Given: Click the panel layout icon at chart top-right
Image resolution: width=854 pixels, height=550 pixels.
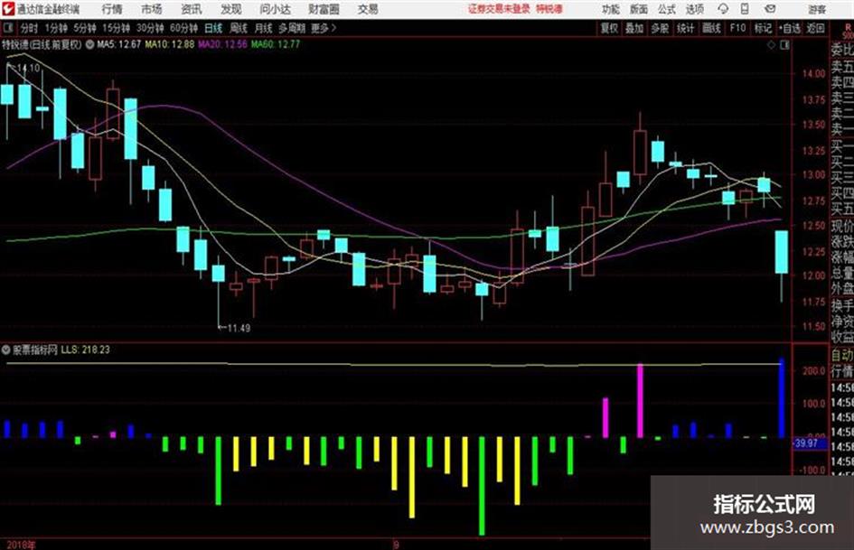Looking at the screenshot, I should (x=784, y=45).
